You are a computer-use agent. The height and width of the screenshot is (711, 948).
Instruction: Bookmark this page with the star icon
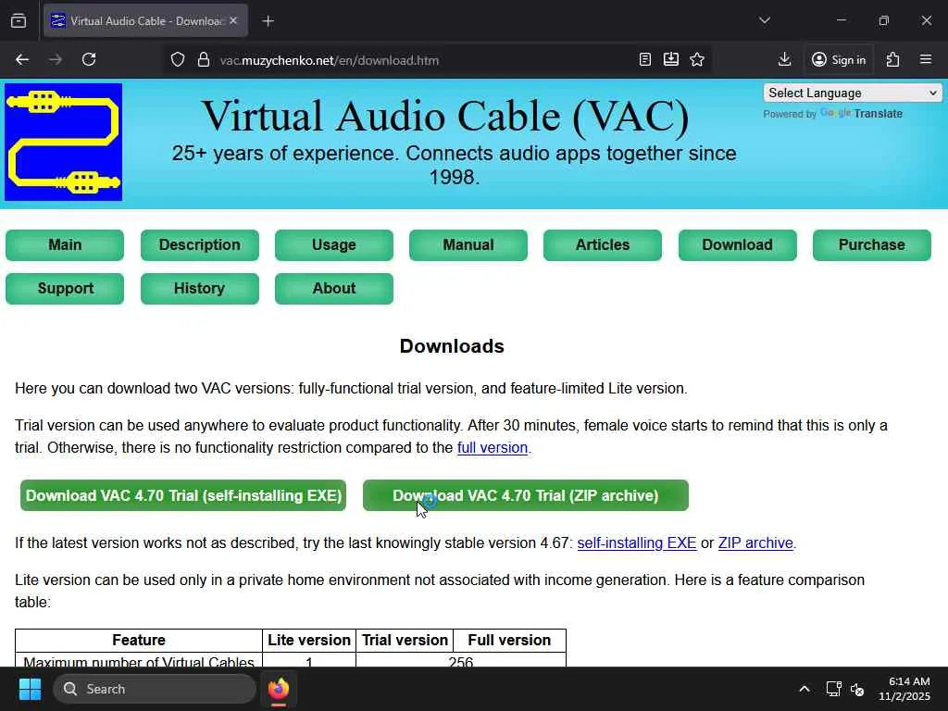tap(697, 59)
